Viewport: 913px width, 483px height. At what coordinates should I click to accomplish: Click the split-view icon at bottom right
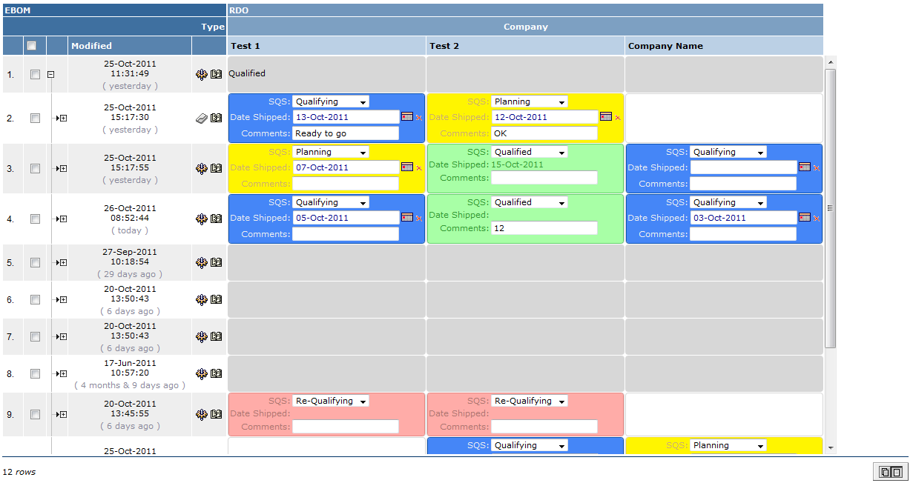click(x=890, y=472)
